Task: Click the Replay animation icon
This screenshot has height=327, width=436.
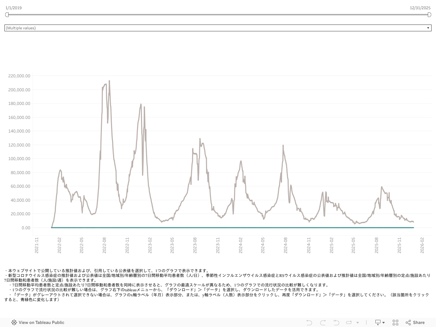Action: point(349,323)
